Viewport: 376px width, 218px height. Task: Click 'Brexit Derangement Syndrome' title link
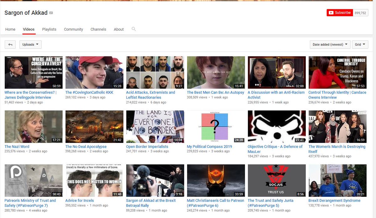click(x=334, y=201)
